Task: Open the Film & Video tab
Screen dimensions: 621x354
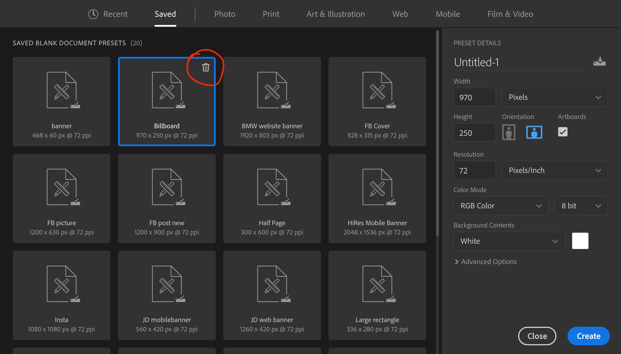Action: pos(510,14)
